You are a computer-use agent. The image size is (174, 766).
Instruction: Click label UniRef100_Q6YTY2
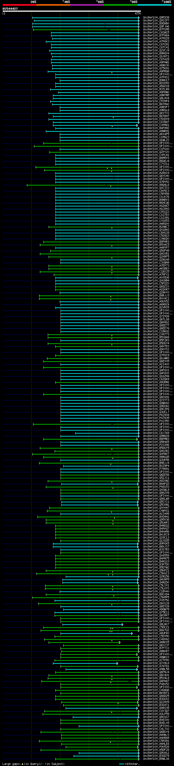(156, 113)
